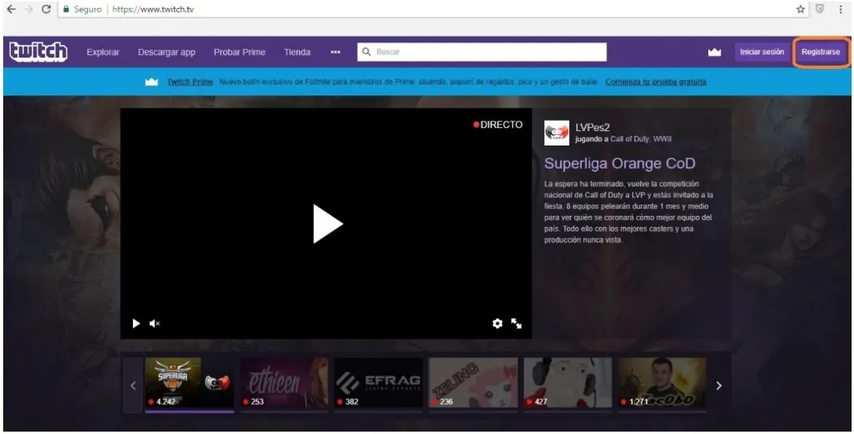Select the ethieen stream thumbnail
Image resolution: width=854 pixels, height=434 pixels.
pyautogui.click(x=284, y=383)
